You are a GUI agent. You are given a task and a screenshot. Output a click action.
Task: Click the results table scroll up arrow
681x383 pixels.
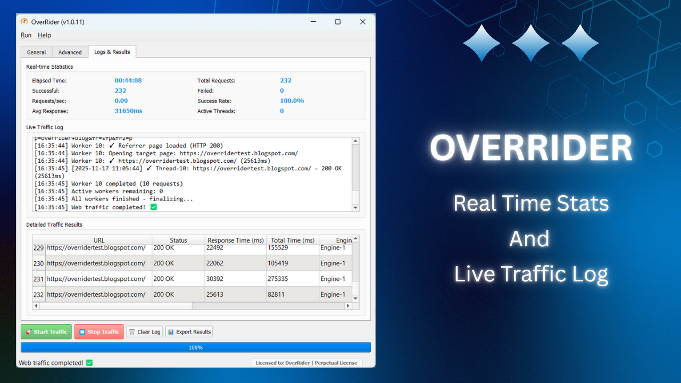356,238
